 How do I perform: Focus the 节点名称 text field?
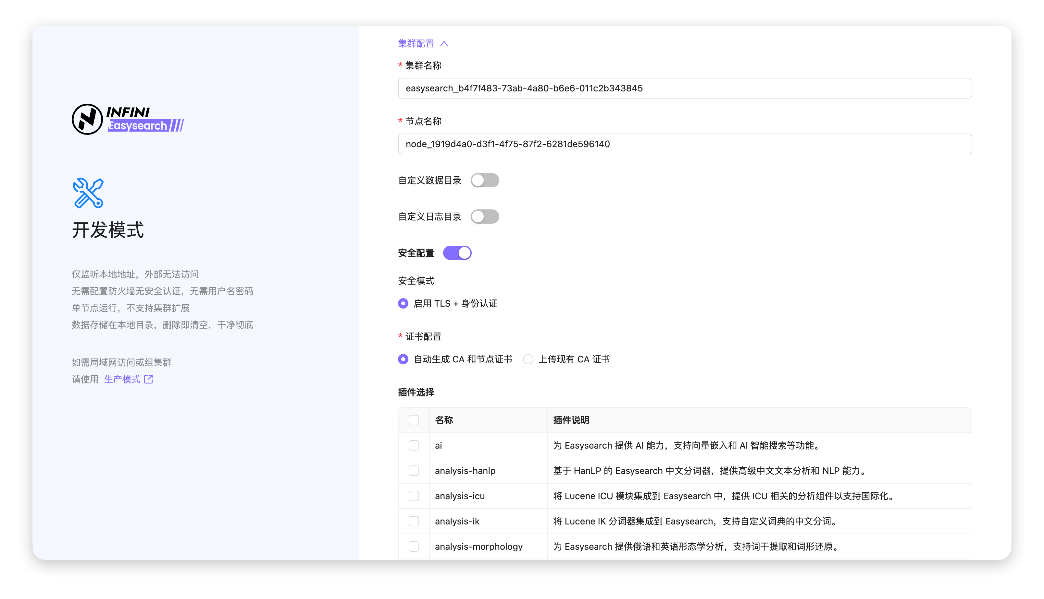tap(685, 144)
